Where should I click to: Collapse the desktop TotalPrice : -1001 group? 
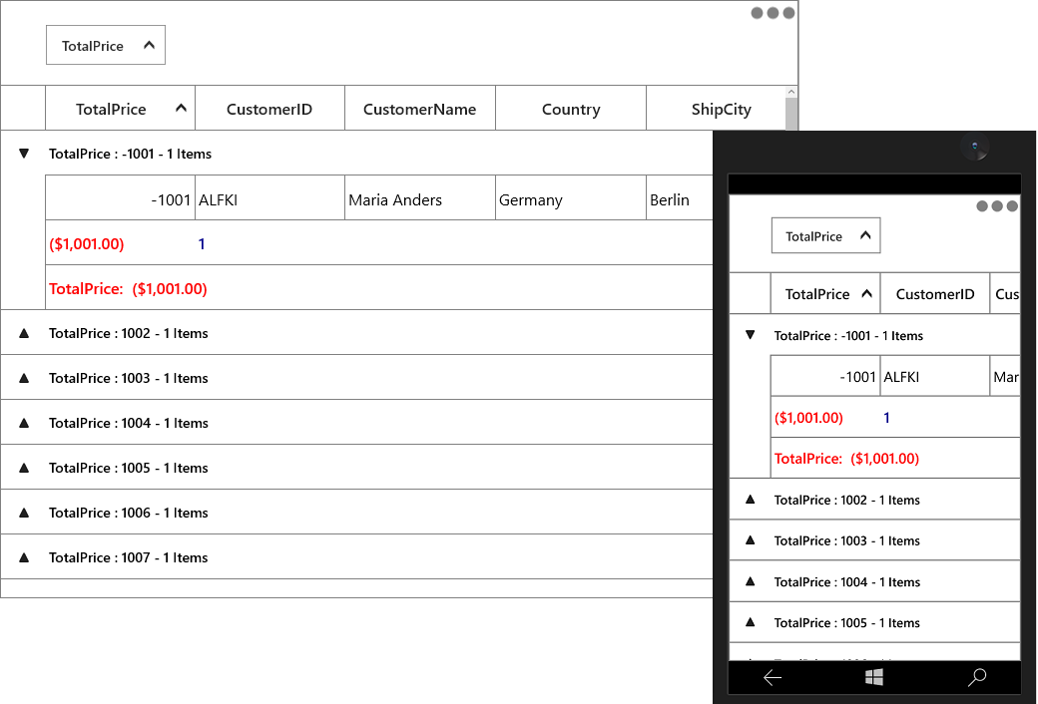tap(24, 154)
